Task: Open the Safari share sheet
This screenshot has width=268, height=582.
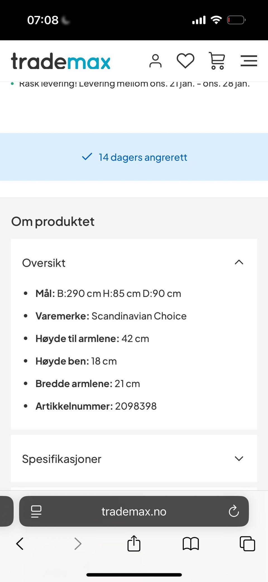Action: tap(134, 543)
